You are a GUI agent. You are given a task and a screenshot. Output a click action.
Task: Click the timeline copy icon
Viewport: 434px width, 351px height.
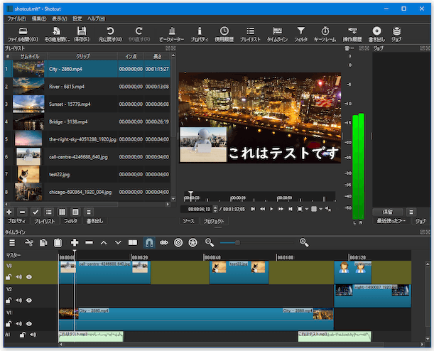tap(43, 243)
